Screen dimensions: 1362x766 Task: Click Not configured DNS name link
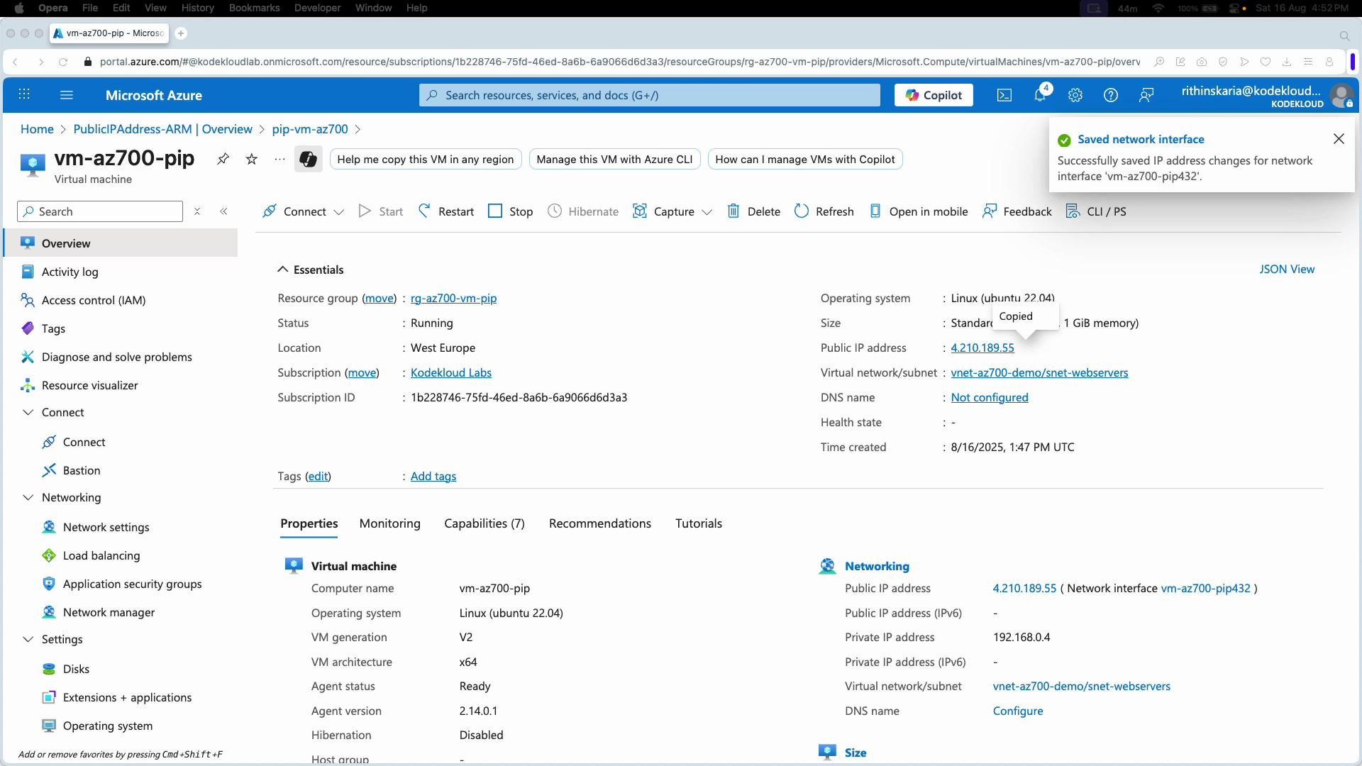pyautogui.click(x=990, y=397)
